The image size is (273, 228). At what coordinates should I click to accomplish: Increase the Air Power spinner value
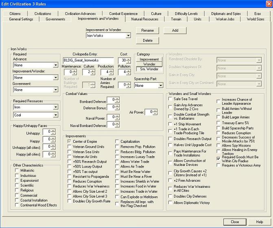(x=155, y=110)
